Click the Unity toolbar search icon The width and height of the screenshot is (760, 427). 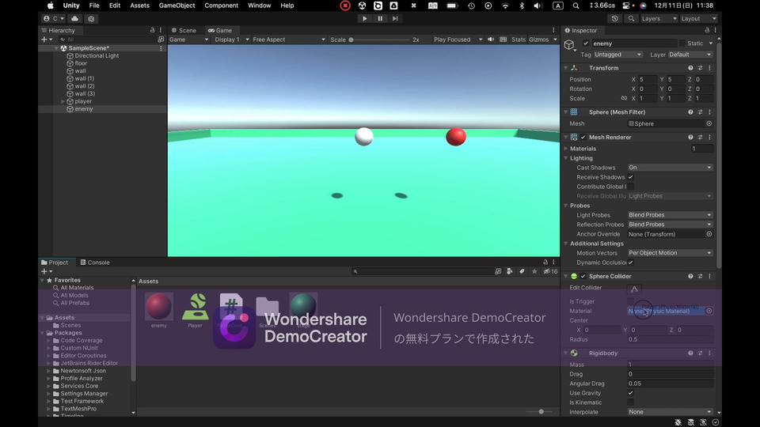click(x=631, y=18)
